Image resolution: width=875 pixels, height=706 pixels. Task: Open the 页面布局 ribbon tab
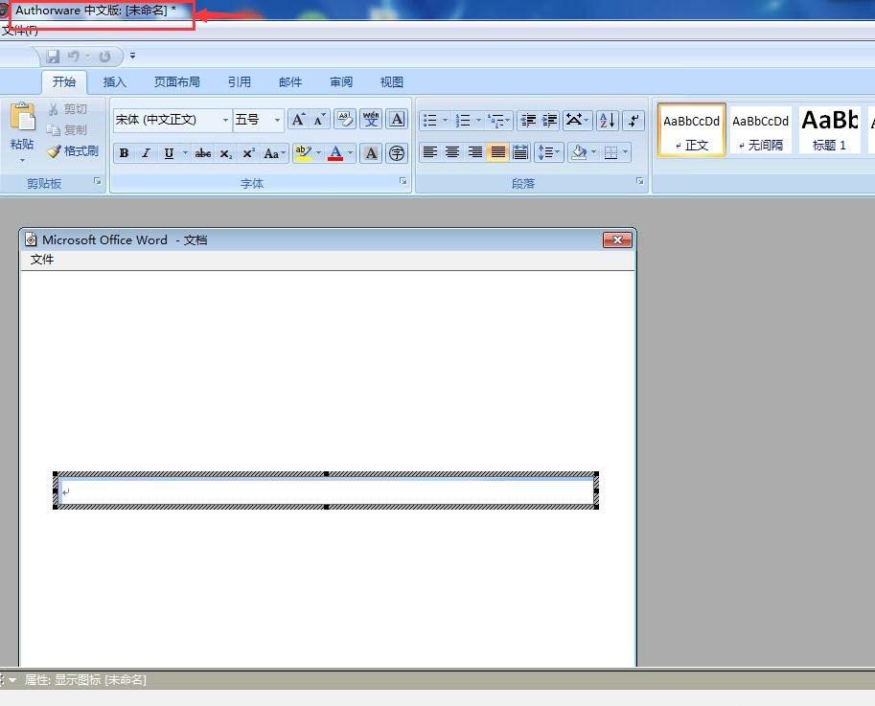(177, 82)
